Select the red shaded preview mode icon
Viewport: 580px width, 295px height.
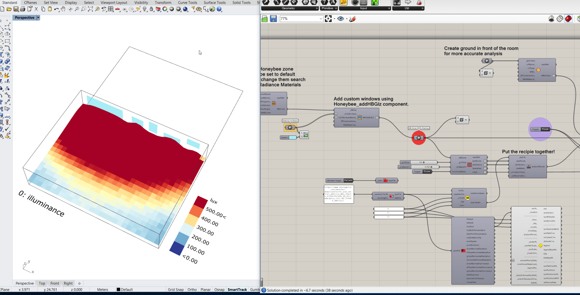(568, 19)
